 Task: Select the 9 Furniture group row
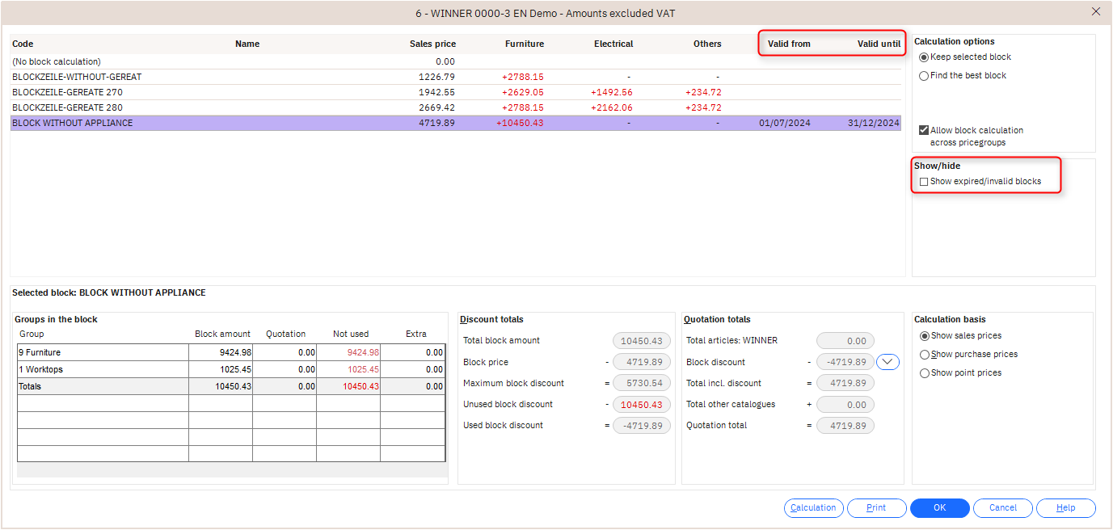tap(103, 352)
